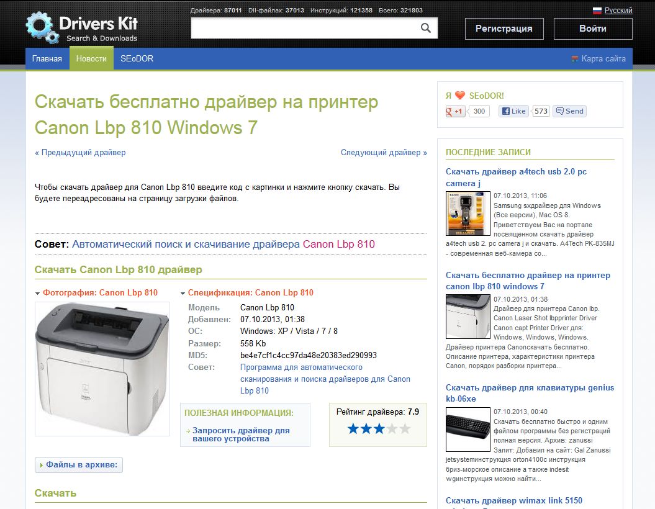Click the Dll-файлах: 37013 counter
This screenshot has width=655, height=509.
[276, 11]
